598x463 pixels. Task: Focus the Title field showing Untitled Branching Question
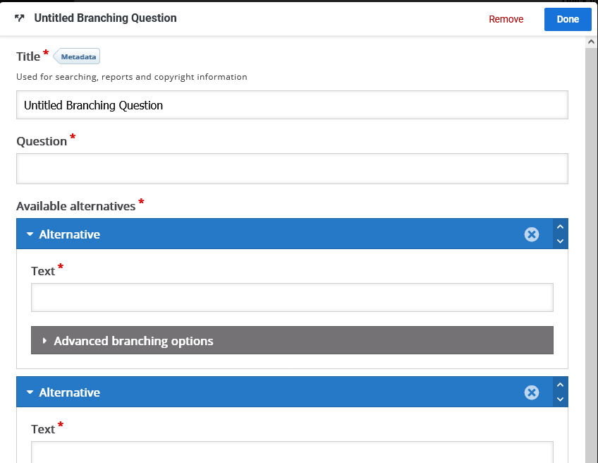292,105
